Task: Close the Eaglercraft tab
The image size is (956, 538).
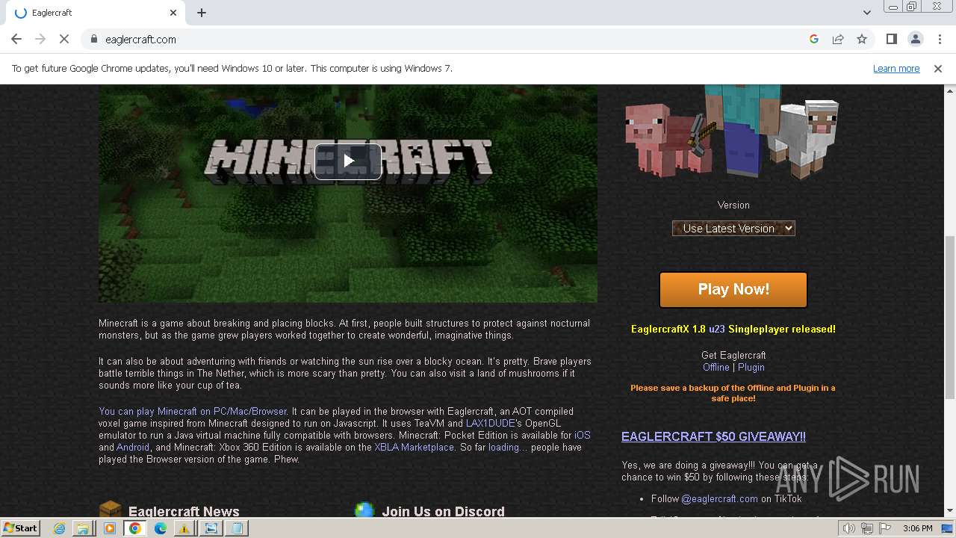Action: (173, 13)
